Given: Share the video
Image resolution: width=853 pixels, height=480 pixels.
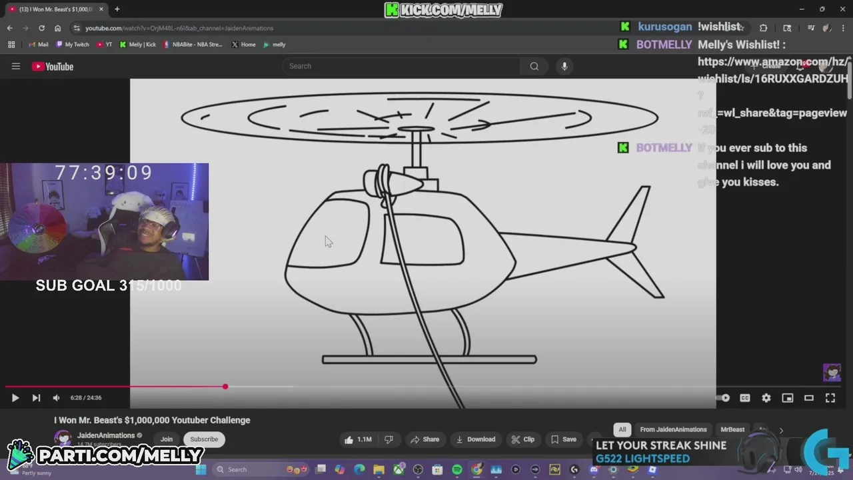Looking at the screenshot, I should coord(425,439).
